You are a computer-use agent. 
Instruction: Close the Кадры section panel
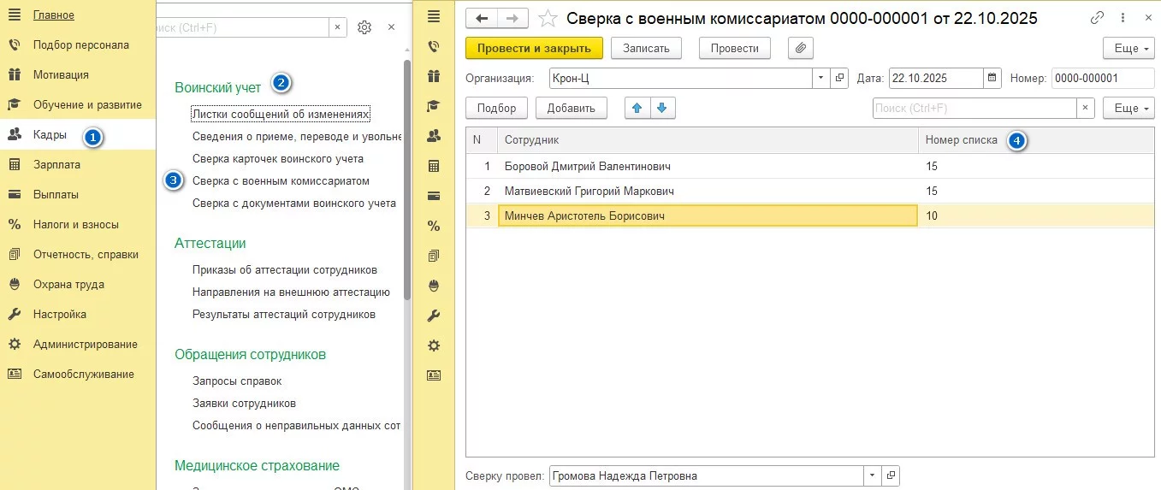391,27
